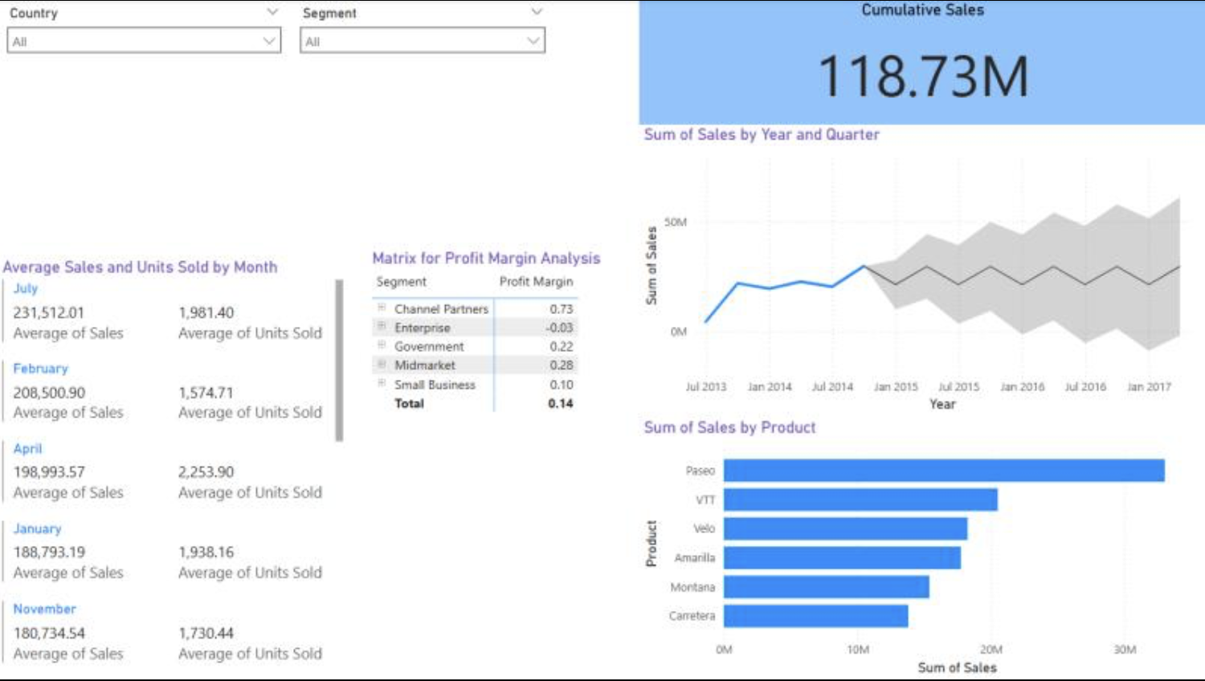Expand the Midmarket row in the matrix
This screenshot has width=1205, height=681.
[384, 365]
